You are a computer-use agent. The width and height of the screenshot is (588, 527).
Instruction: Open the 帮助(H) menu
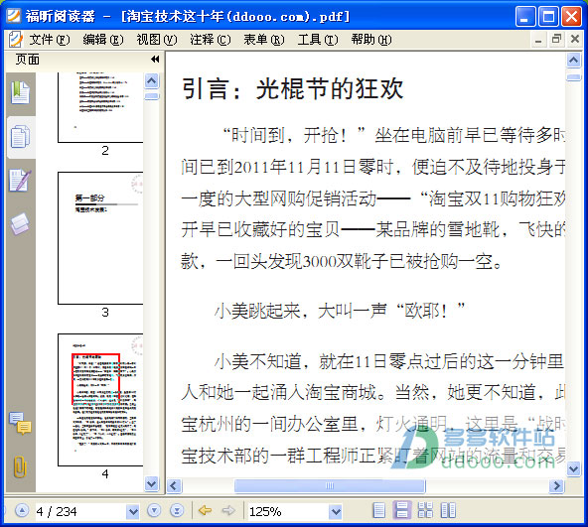click(371, 40)
